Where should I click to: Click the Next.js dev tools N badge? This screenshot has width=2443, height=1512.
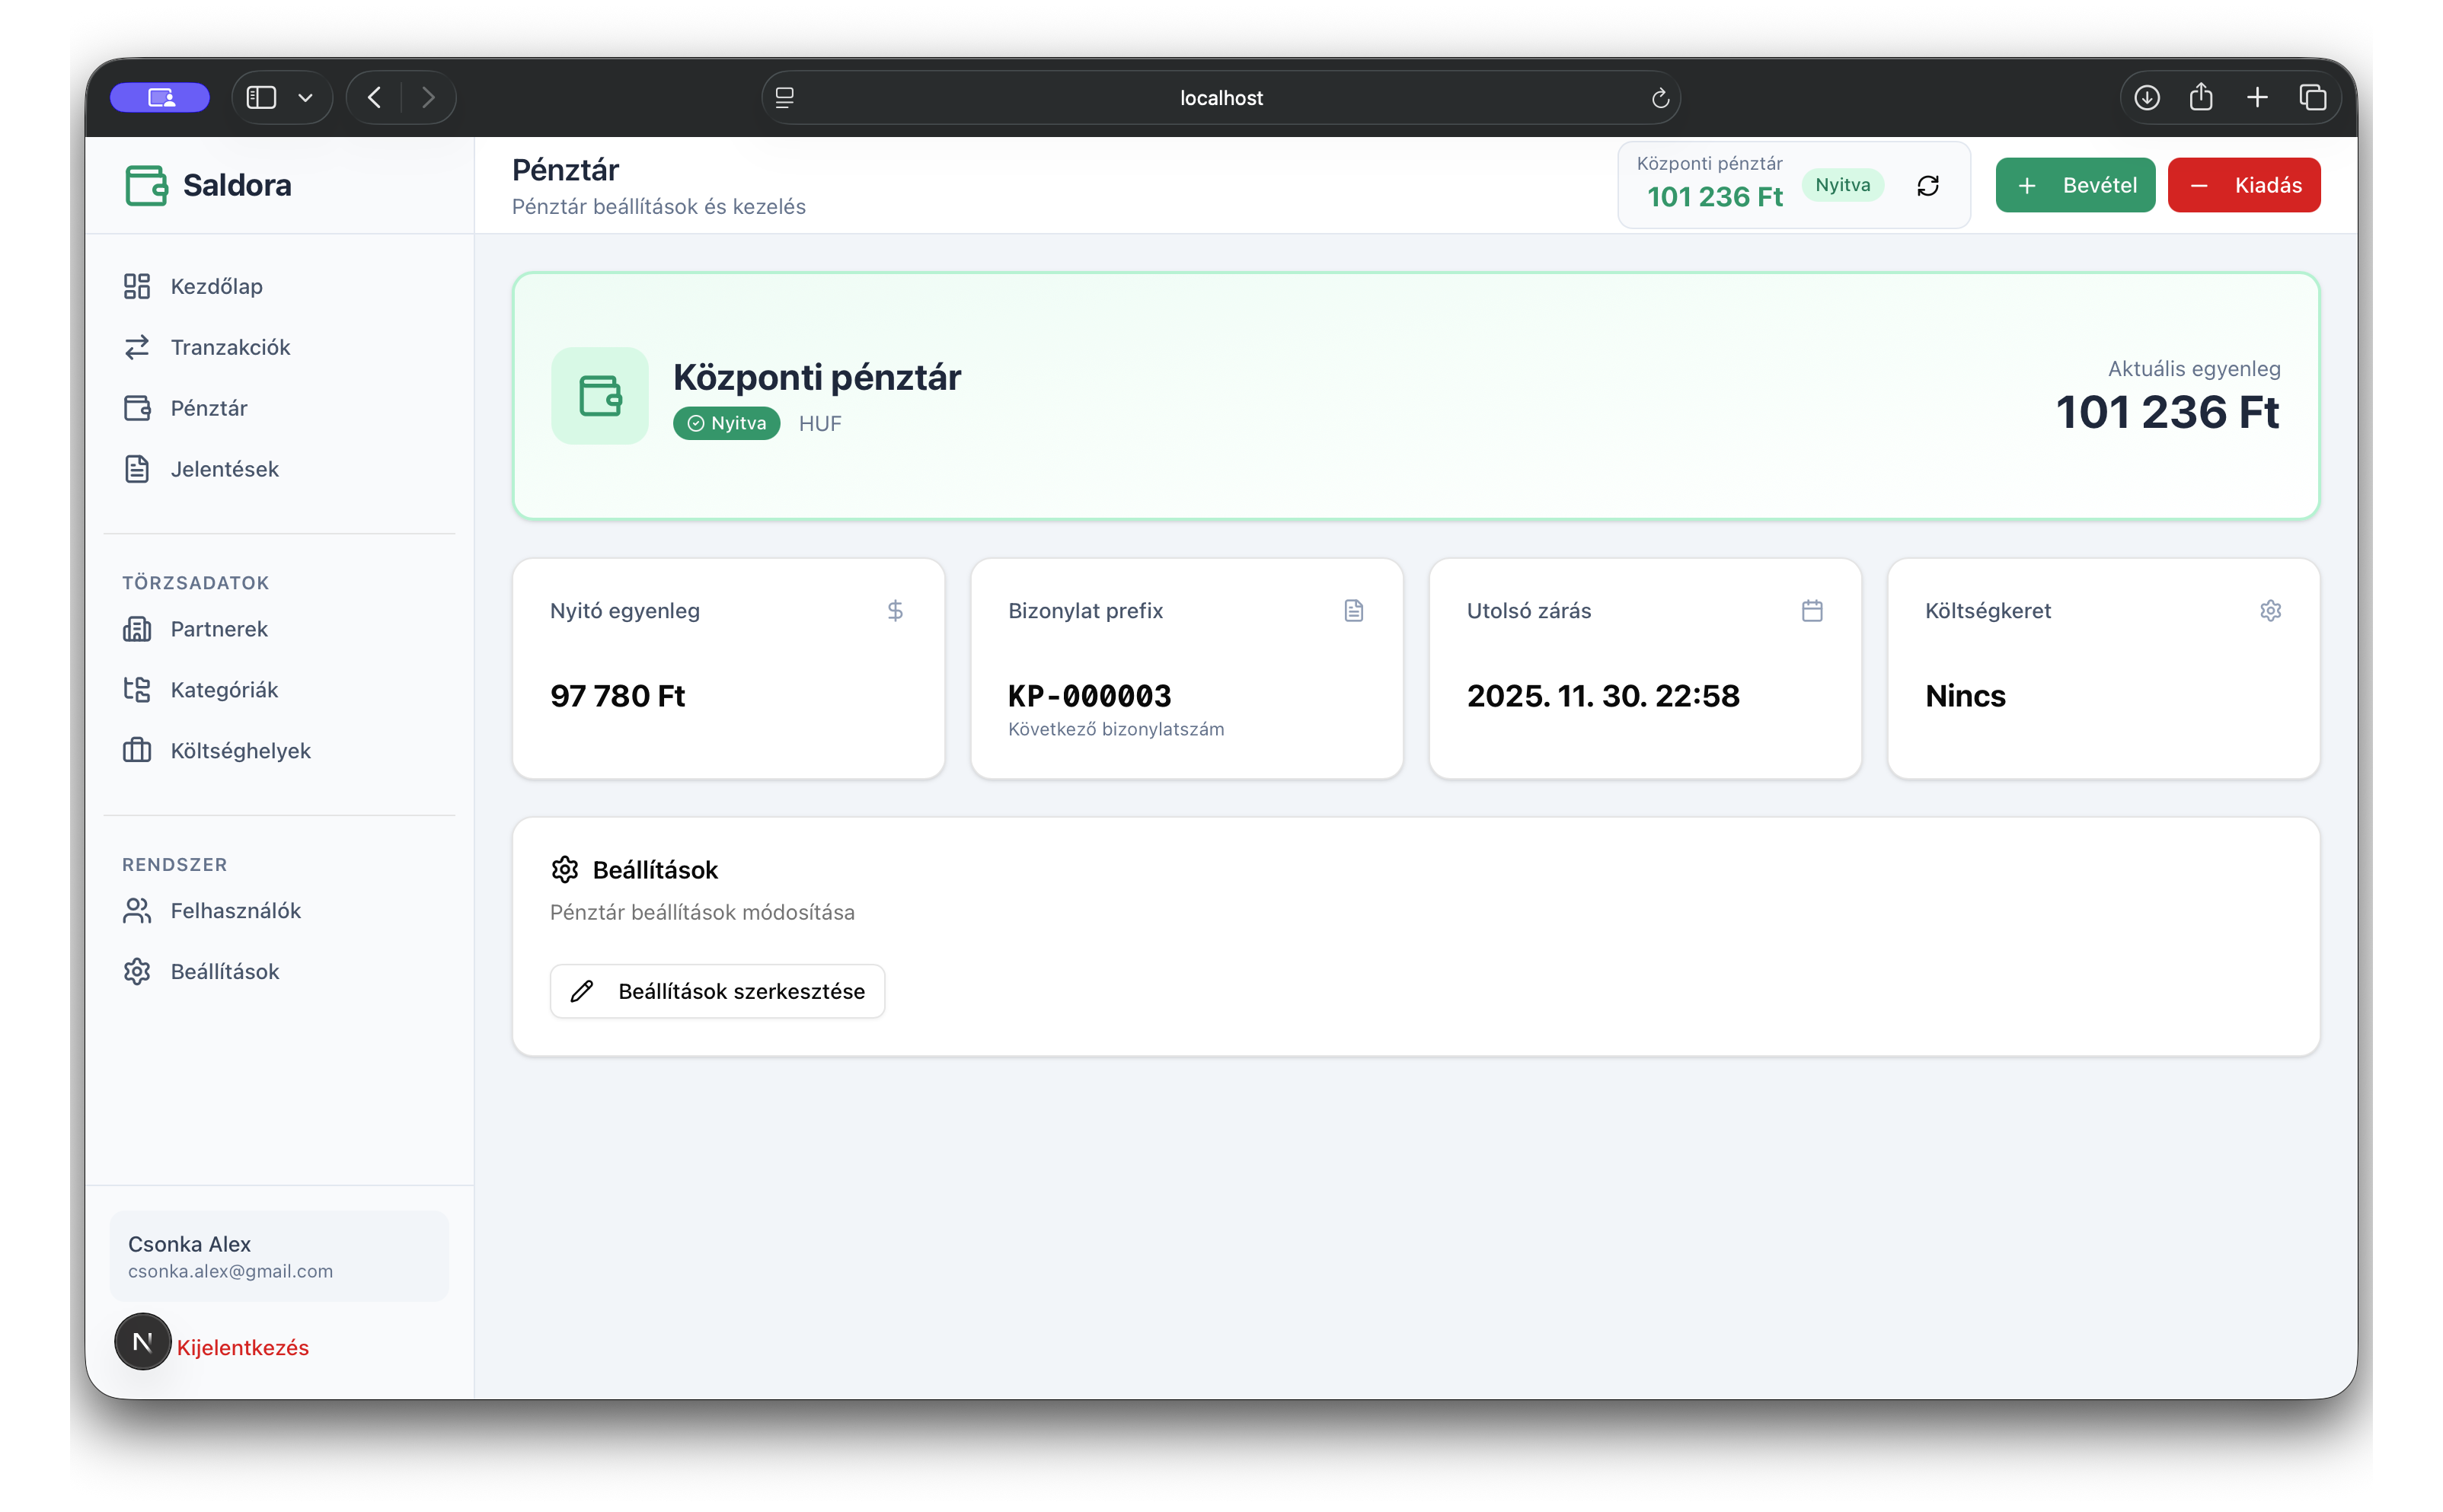click(143, 1341)
